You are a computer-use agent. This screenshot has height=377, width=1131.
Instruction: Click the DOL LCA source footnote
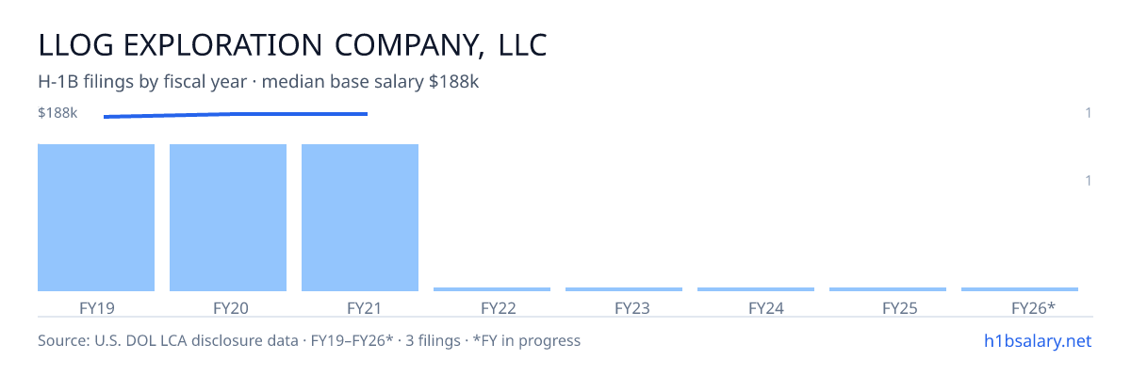(x=309, y=340)
